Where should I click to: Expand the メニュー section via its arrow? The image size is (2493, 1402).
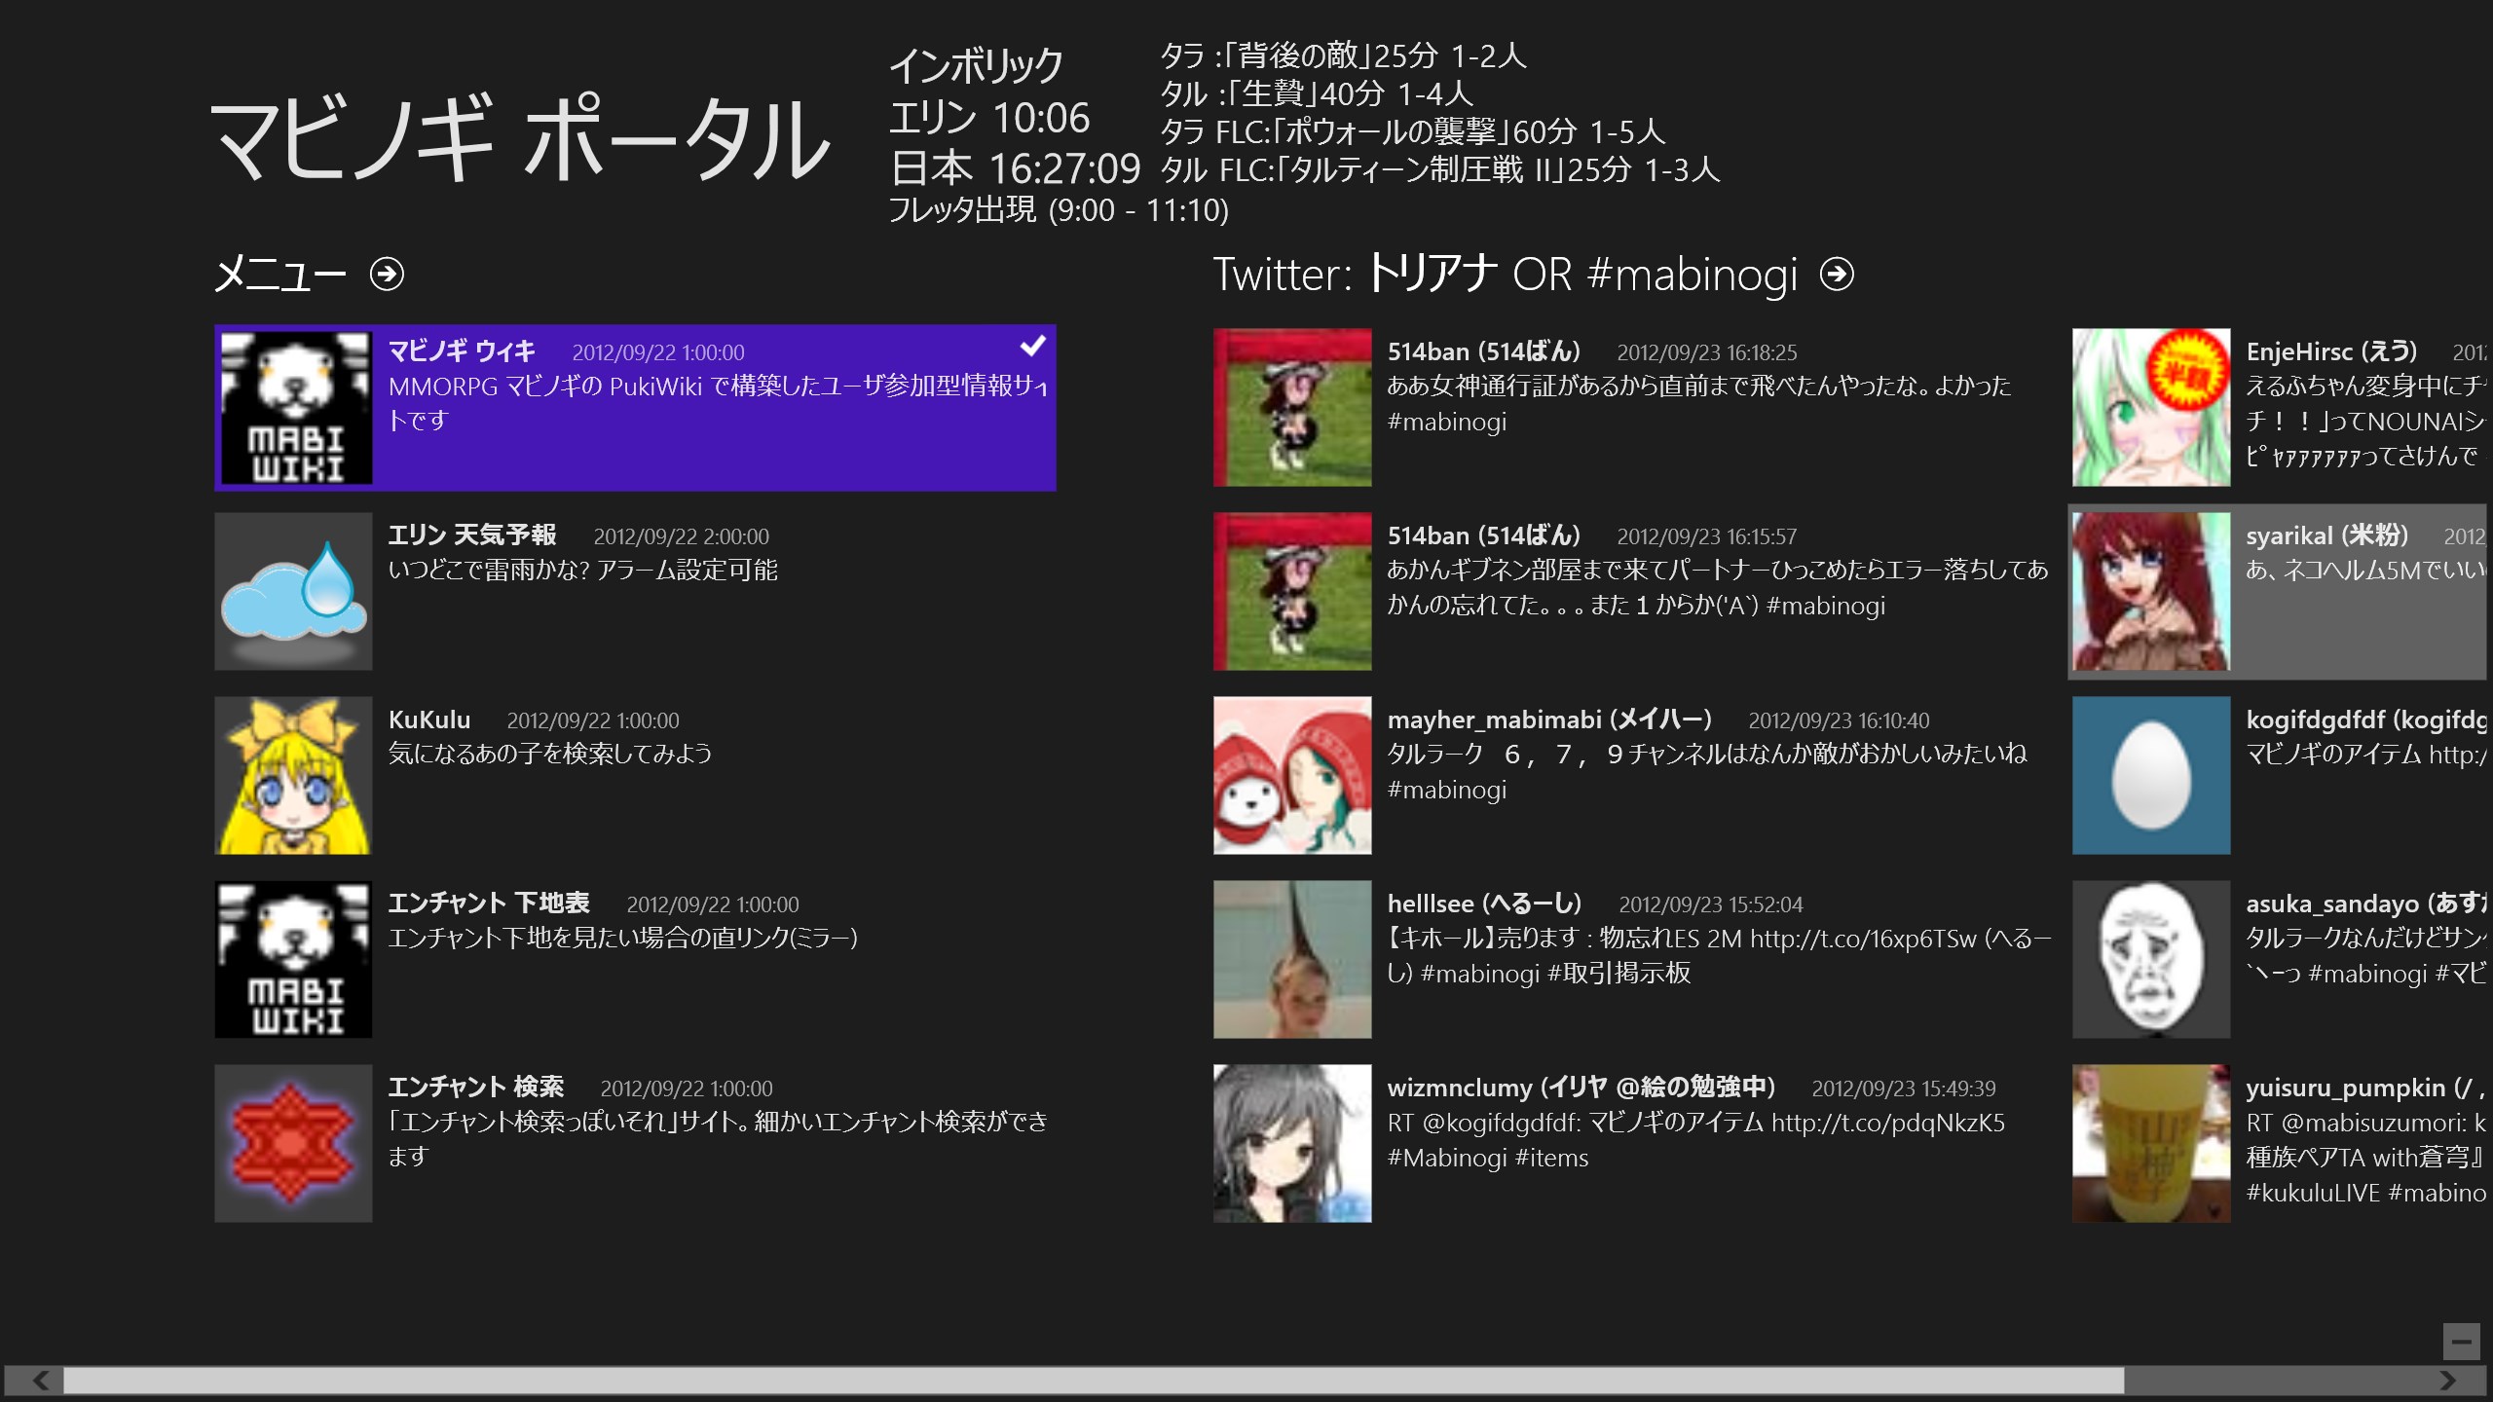click(x=389, y=276)
